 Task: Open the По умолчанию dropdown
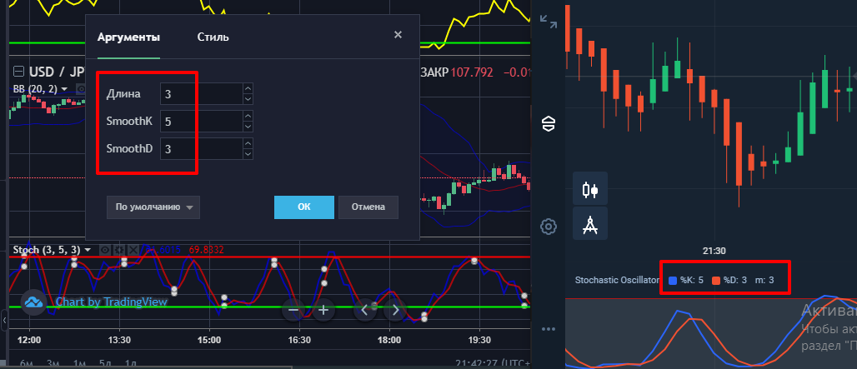tap(153, 207)
